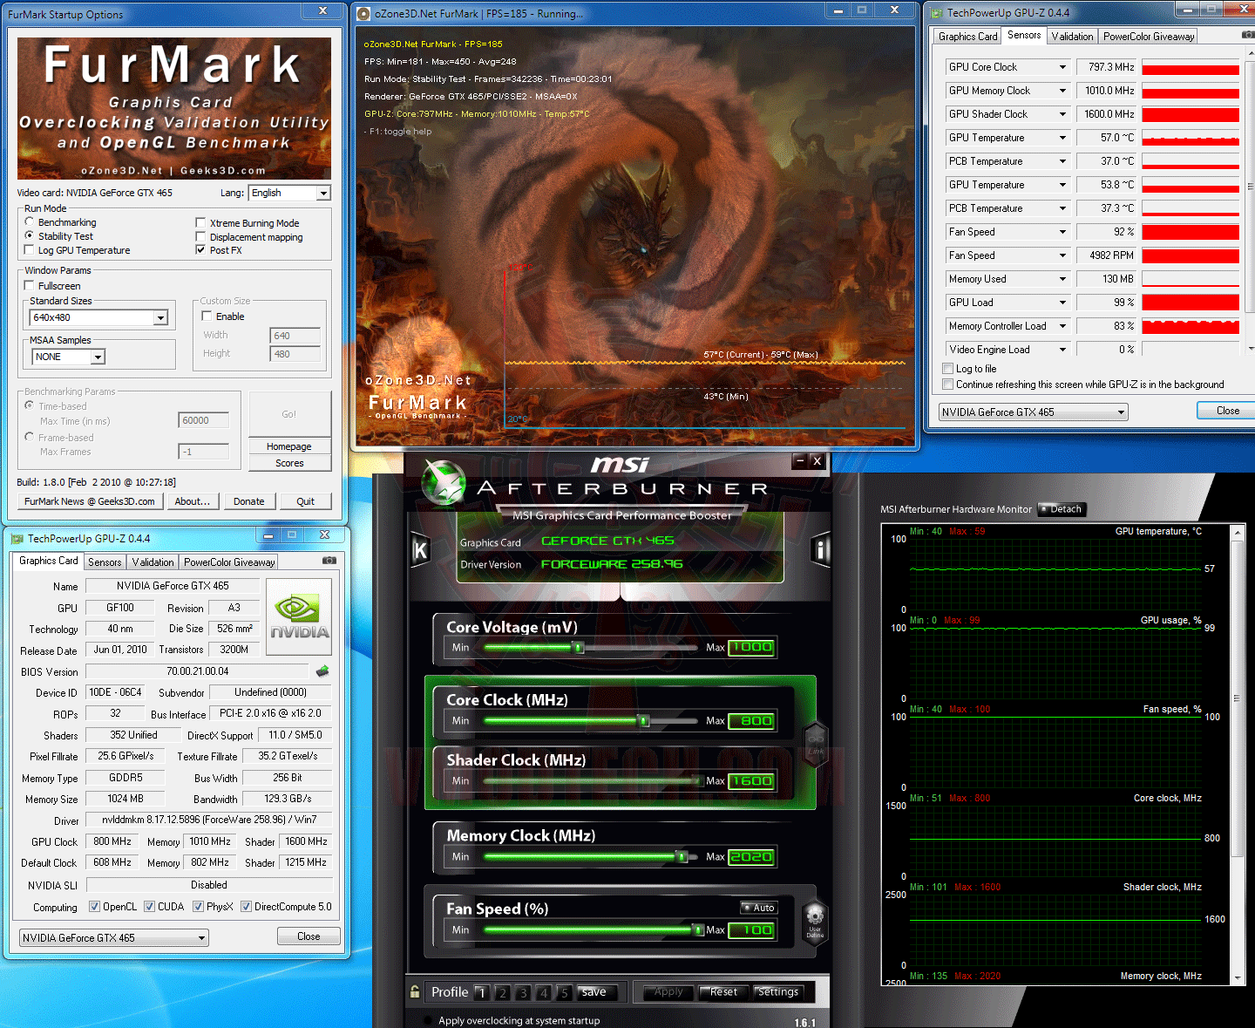Open the GPU Load sensor dropdown
The height and width of the screenshot is (1028, 1255).
[1062, 303]
